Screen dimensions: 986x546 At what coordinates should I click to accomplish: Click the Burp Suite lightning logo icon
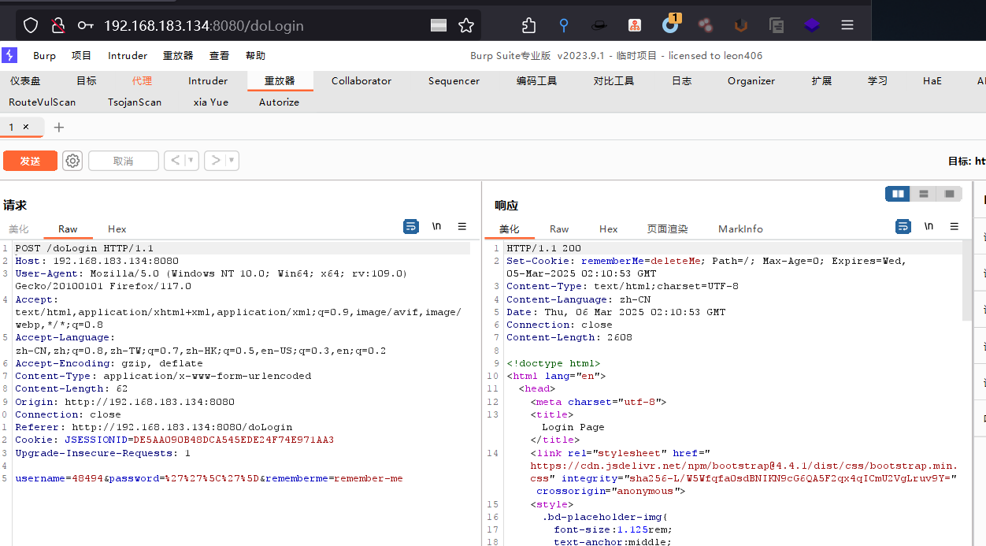tap(9, 55)
